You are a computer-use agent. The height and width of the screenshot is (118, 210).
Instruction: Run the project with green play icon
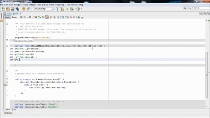tap(67, 9)
